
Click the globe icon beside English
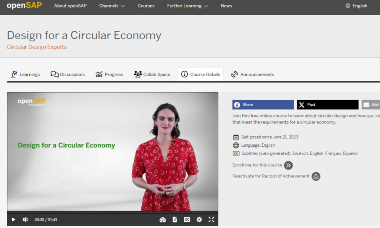click(x=348, y=6)
